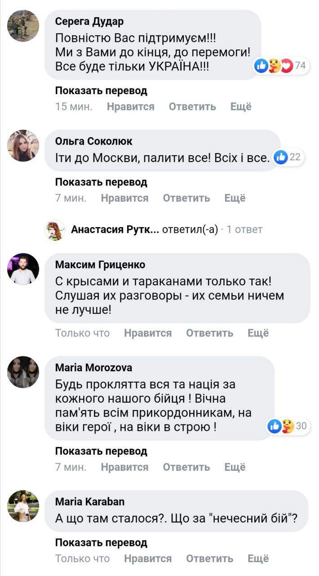This screenshot has height=576, width=319.
Task: Open Серега Дудар's profile picture
Action: tap(23, 26)
